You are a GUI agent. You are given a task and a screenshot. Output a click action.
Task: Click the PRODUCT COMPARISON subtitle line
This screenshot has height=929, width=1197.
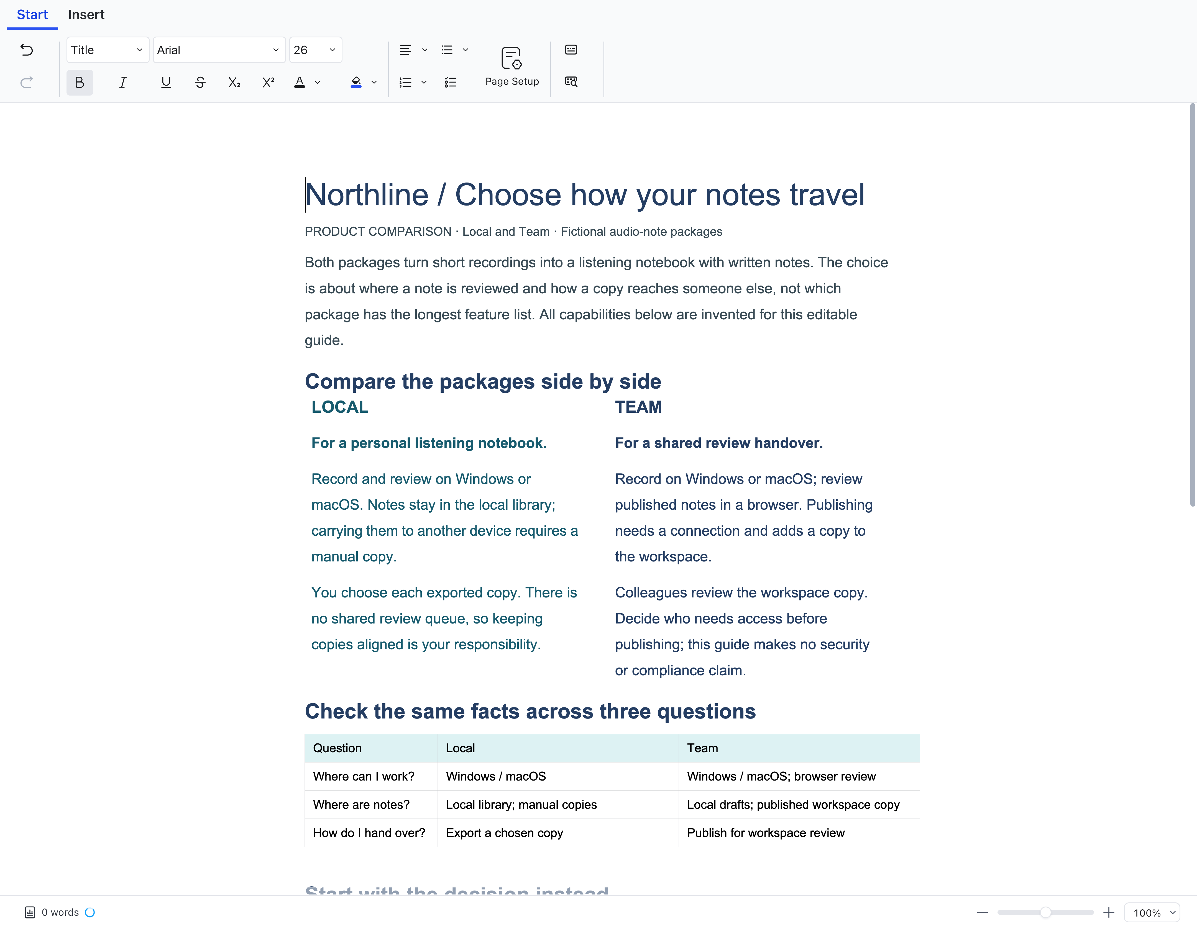pos(513,232)
